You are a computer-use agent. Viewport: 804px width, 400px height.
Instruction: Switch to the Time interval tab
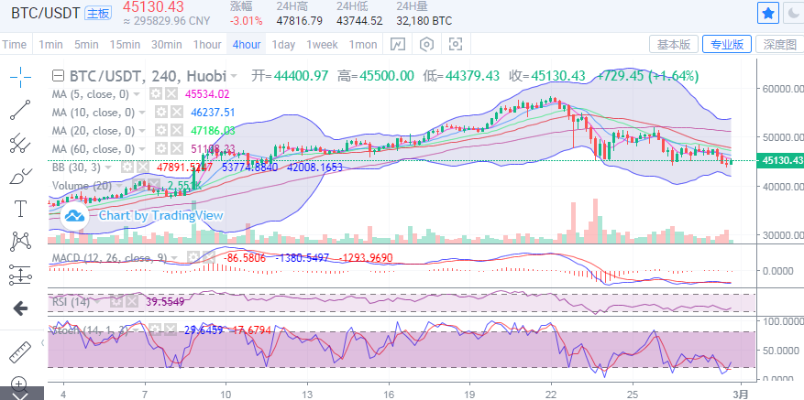(15, 45)
